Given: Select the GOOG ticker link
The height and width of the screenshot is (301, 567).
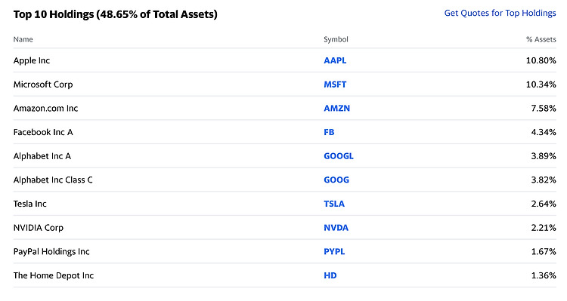Looking at the screenshot, I should point(336,180).
